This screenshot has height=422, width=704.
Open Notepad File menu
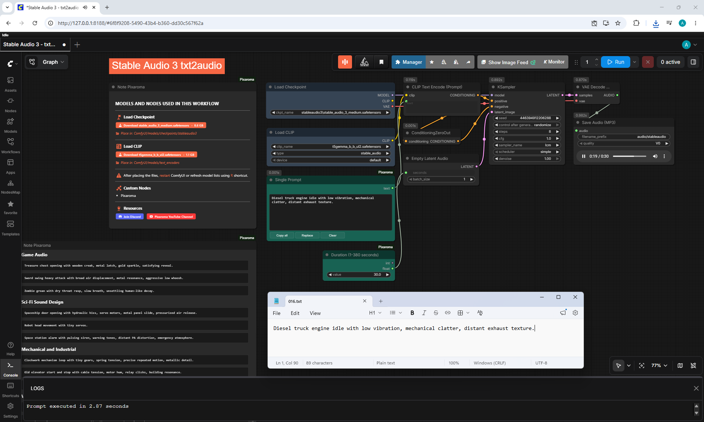pyautogui.click(x=276, y=313)
